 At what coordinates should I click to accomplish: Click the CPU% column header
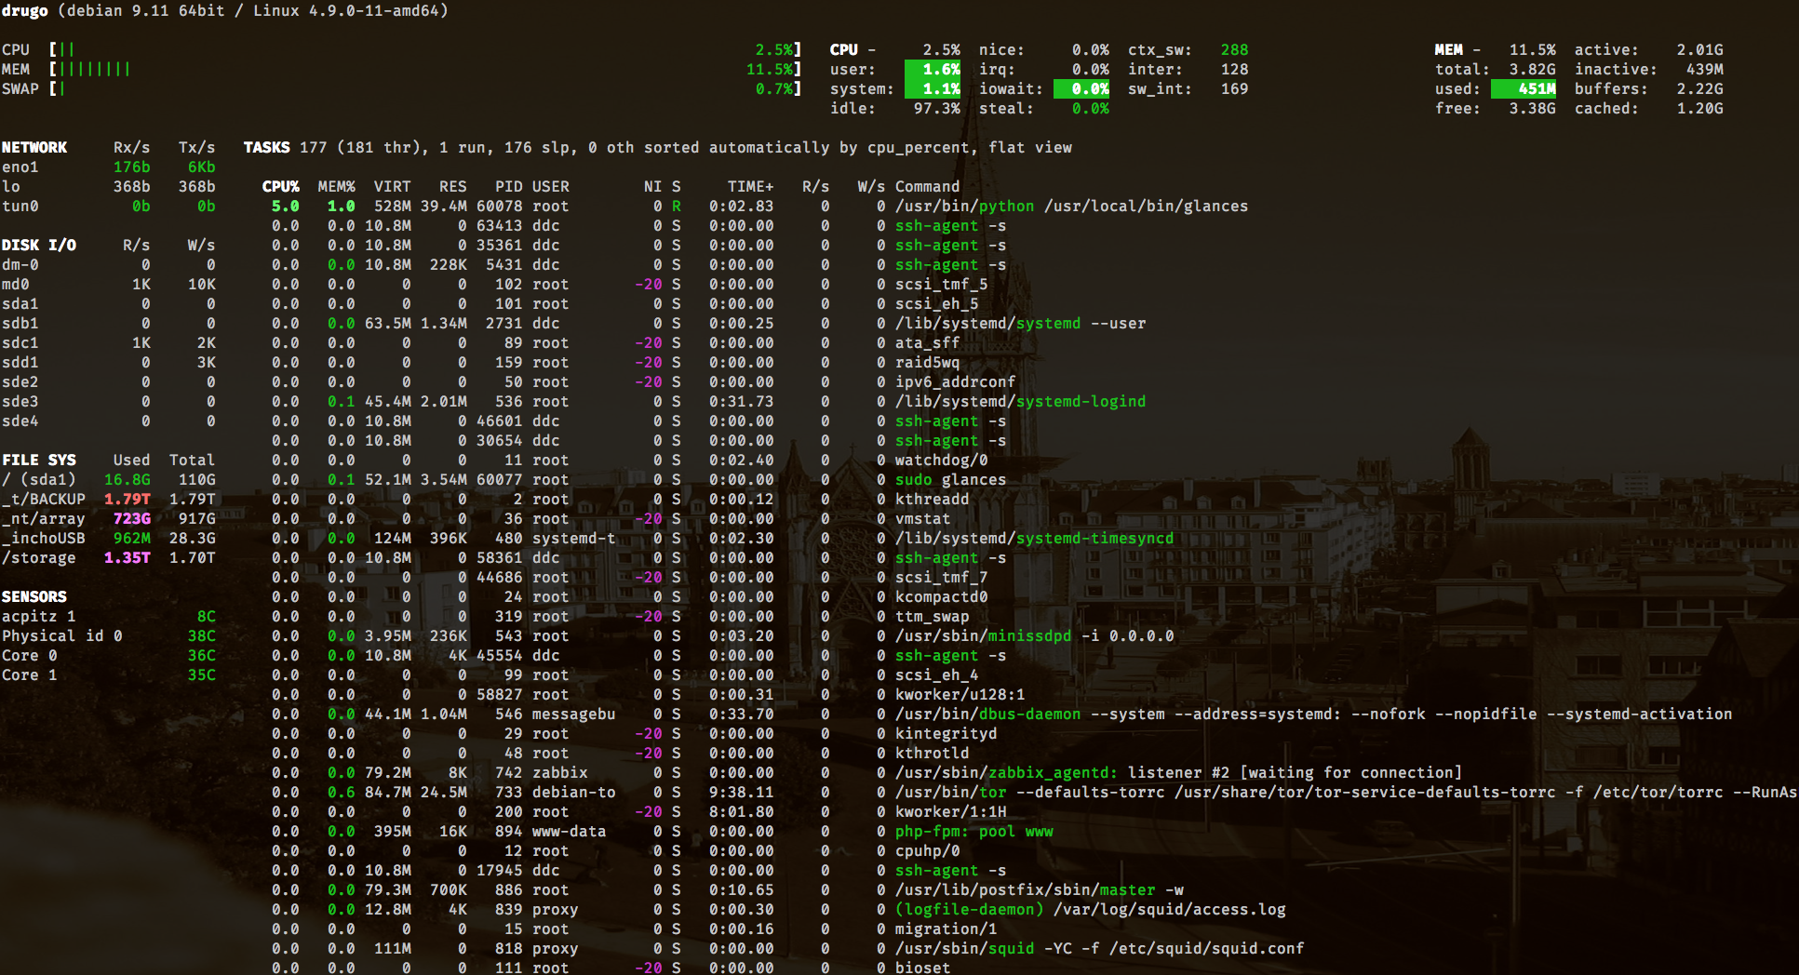pos(280,186)
